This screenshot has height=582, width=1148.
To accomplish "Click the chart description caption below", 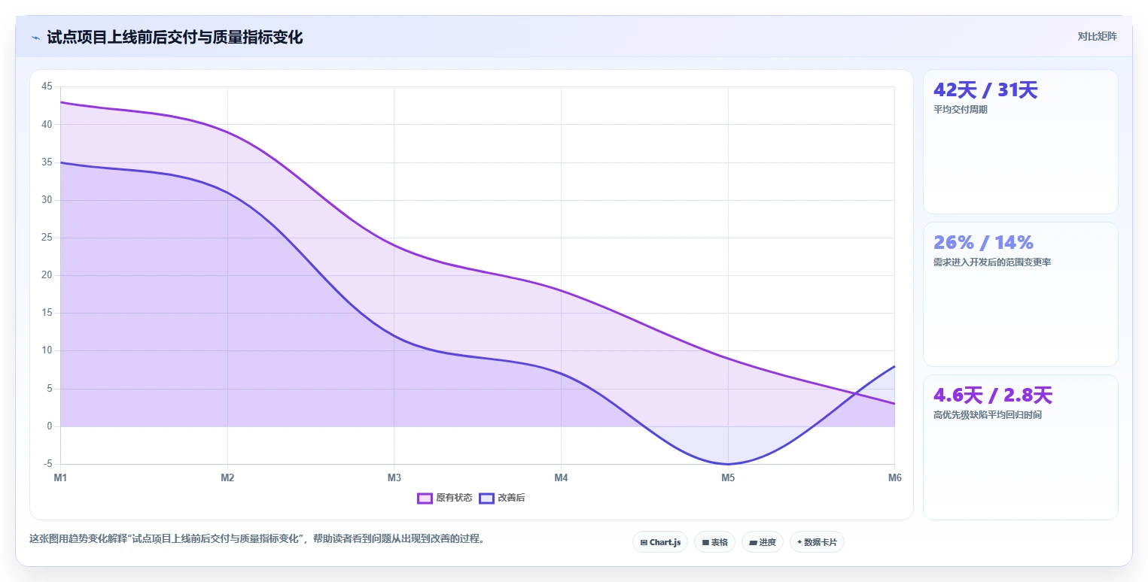I will pos(257,538).
